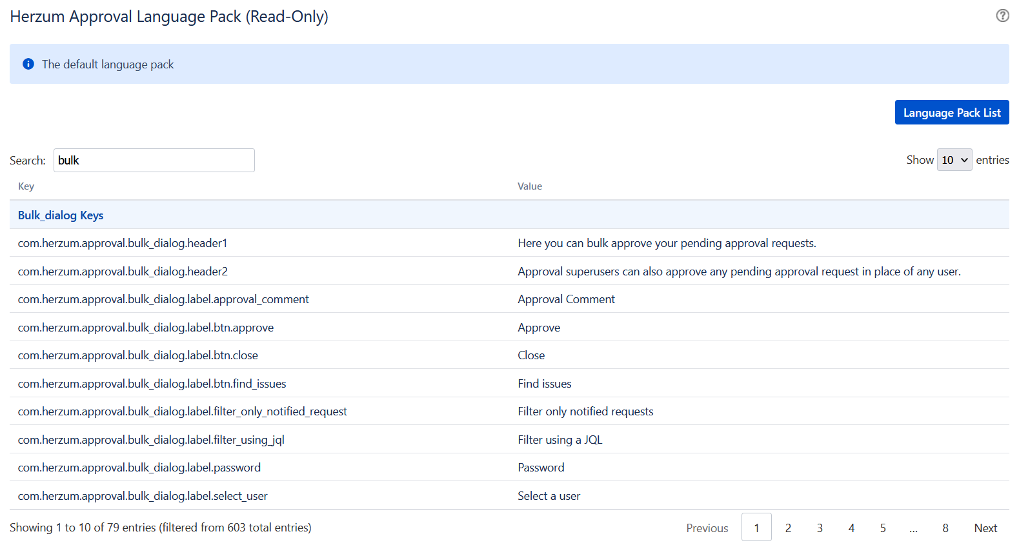Click key ending label.password
The image size is (1019, 545).
[139, 468]
